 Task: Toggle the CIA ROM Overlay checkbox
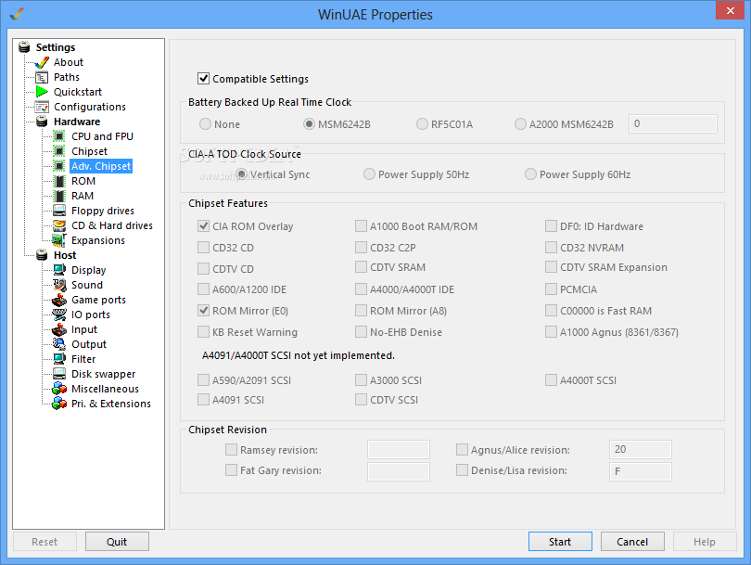(204, 226)
